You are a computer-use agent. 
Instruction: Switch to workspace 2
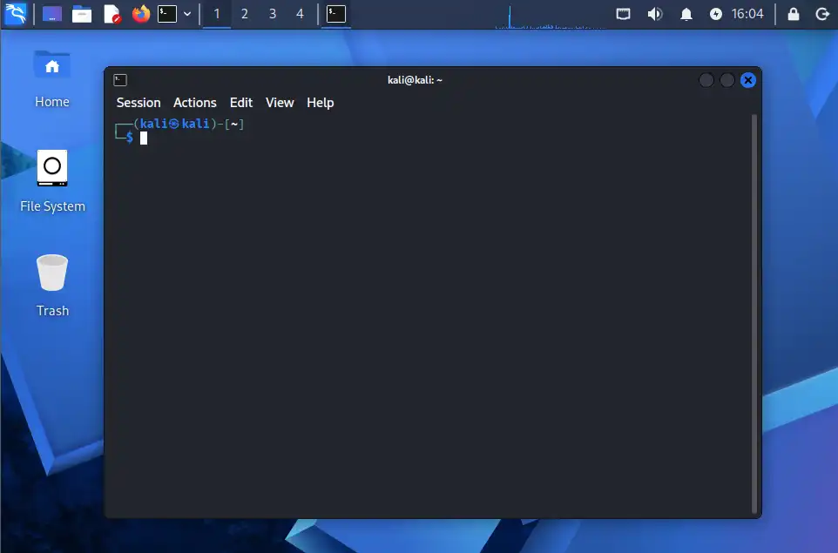[245, 14]
